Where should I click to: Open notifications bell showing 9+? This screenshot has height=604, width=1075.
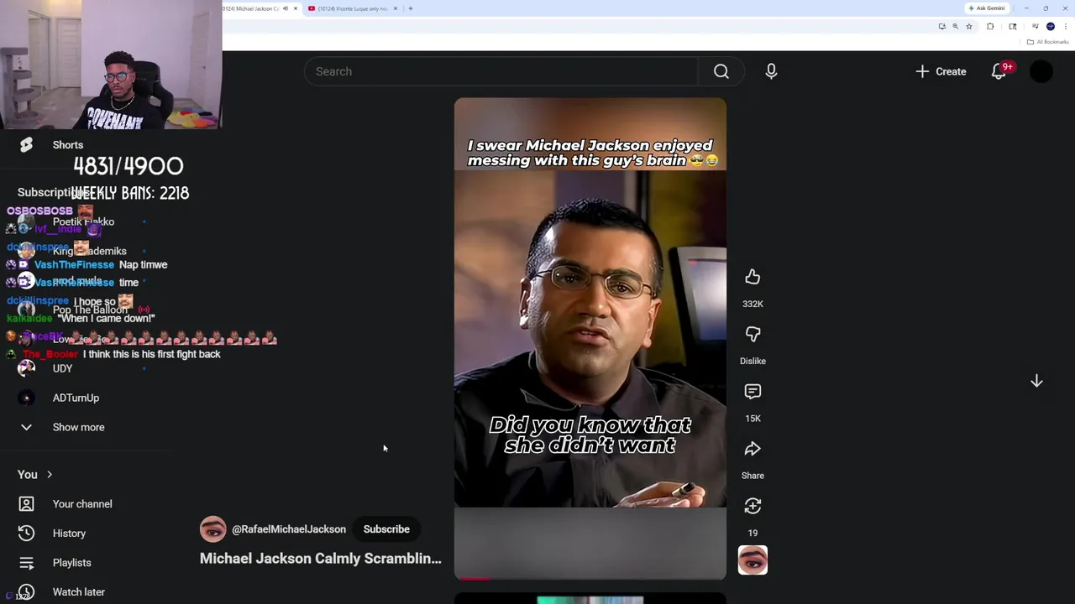[999, 71]
